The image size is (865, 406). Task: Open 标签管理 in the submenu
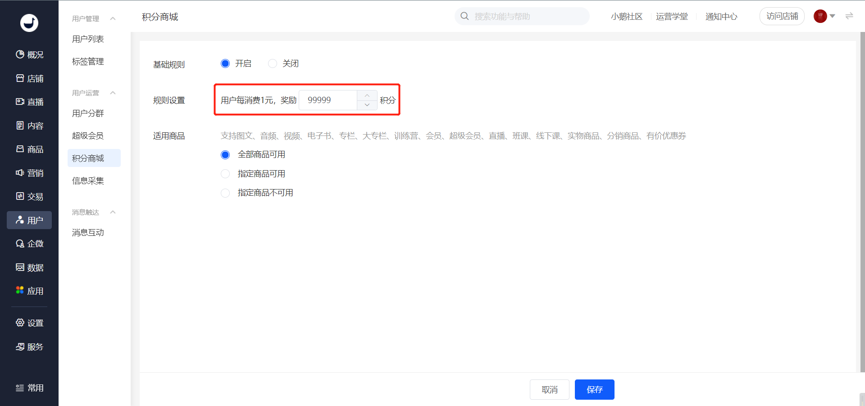[x=88, y=62]
